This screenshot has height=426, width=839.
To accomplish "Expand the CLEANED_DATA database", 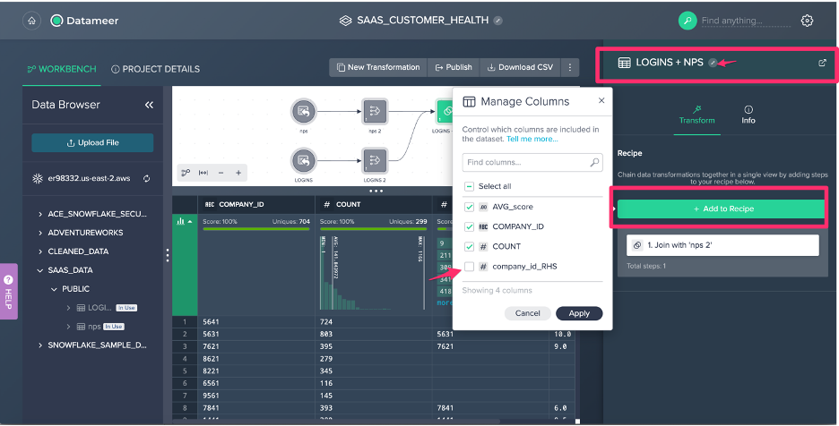I will (x=40, y=251).
